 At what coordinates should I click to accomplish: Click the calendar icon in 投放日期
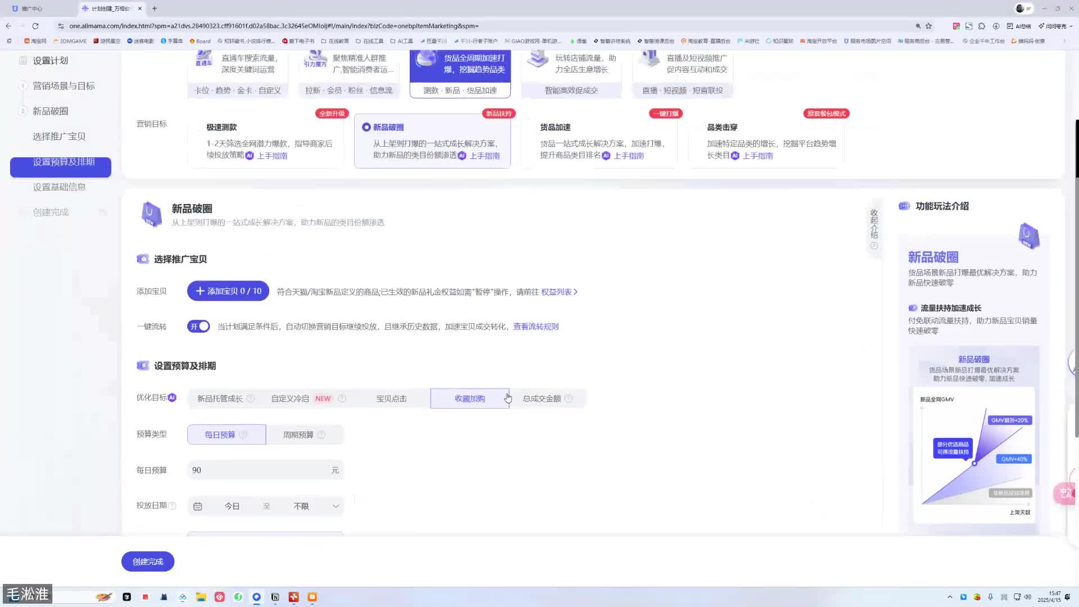[x=197, y=506]
